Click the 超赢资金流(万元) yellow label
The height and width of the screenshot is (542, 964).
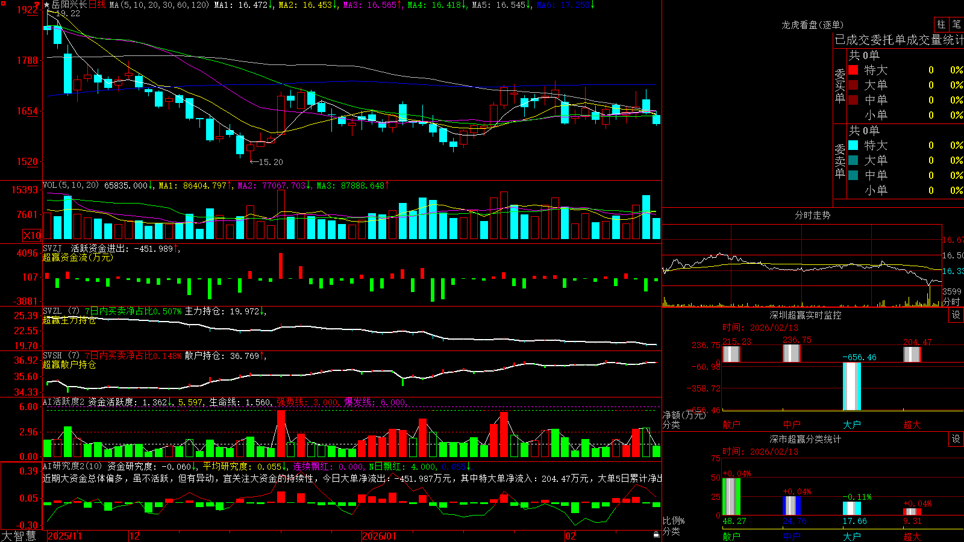78,257
